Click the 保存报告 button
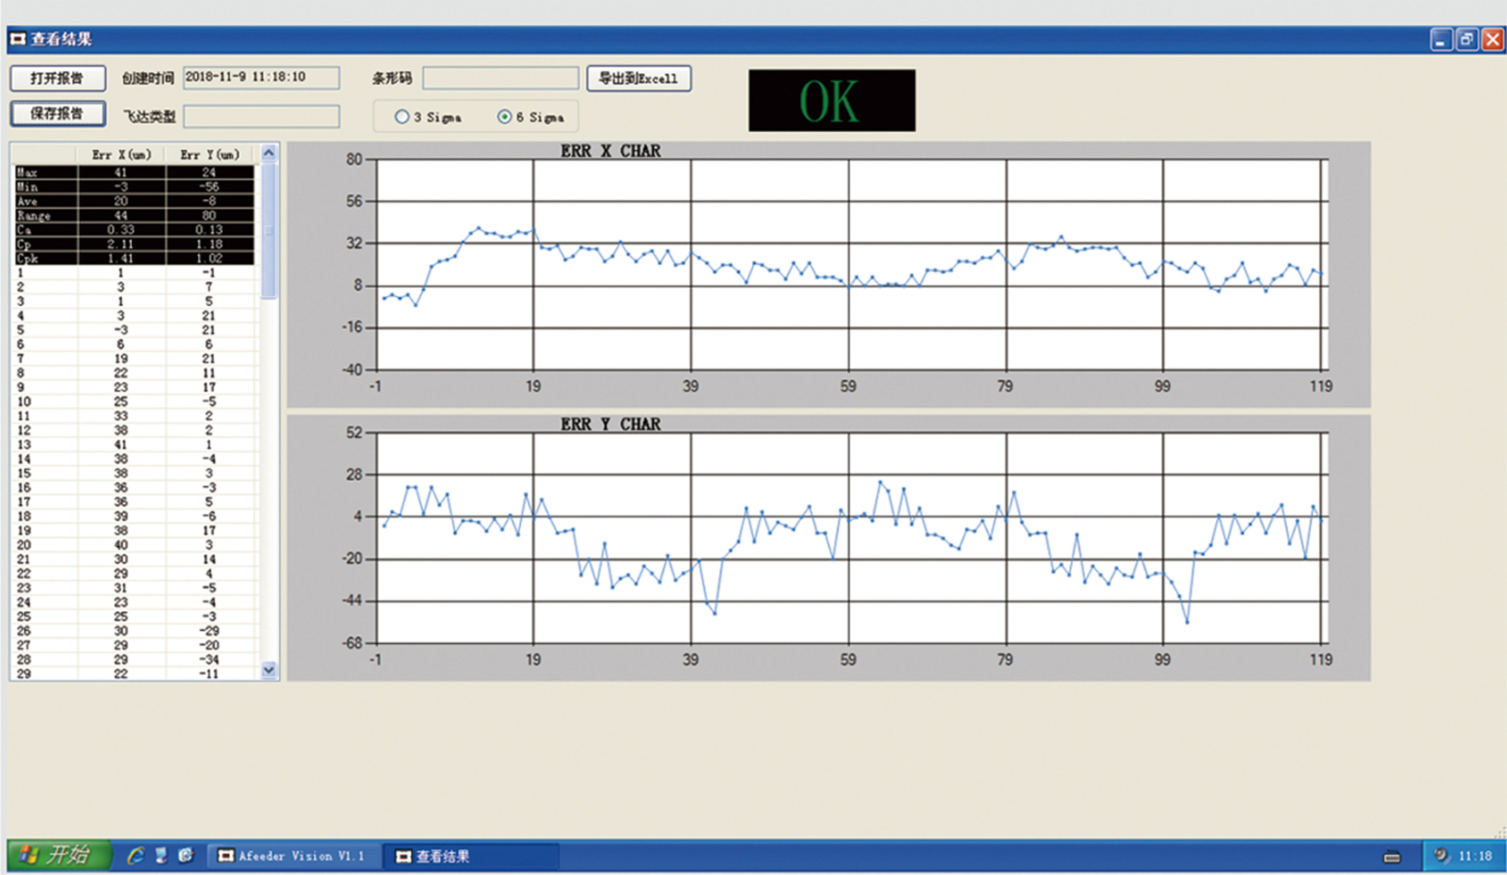Viewport: 1507px width, 875px height. (x=57, y=114)
